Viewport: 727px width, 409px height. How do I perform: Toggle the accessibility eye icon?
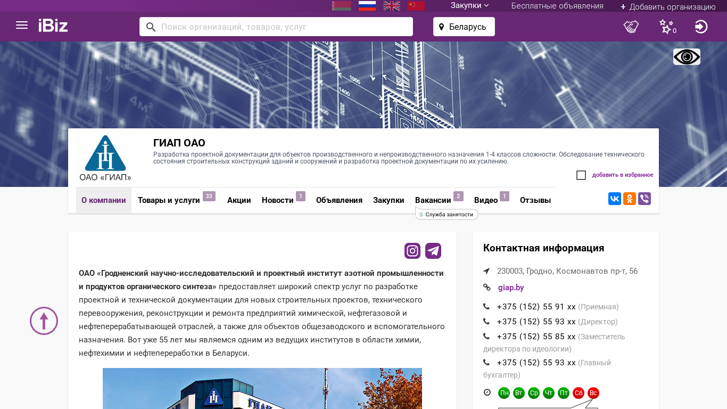pos(687,57)
